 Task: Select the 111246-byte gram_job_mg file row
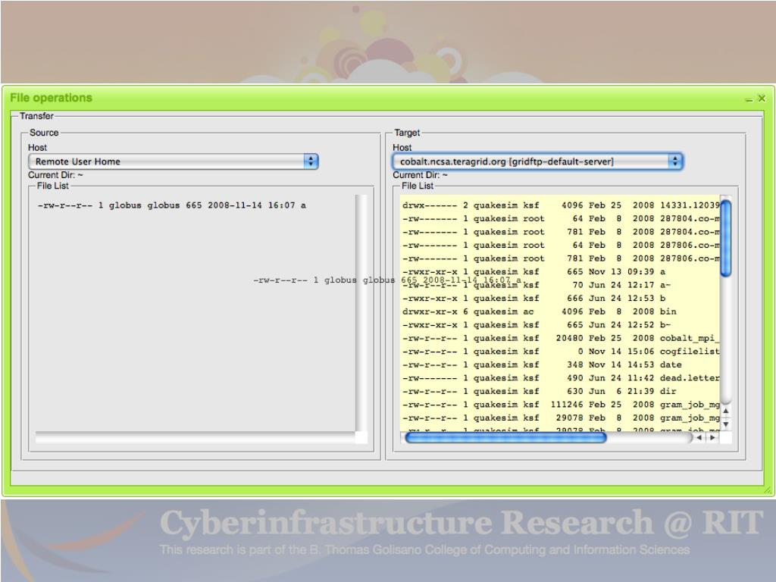pyautogui.click(x=560, y=405)
